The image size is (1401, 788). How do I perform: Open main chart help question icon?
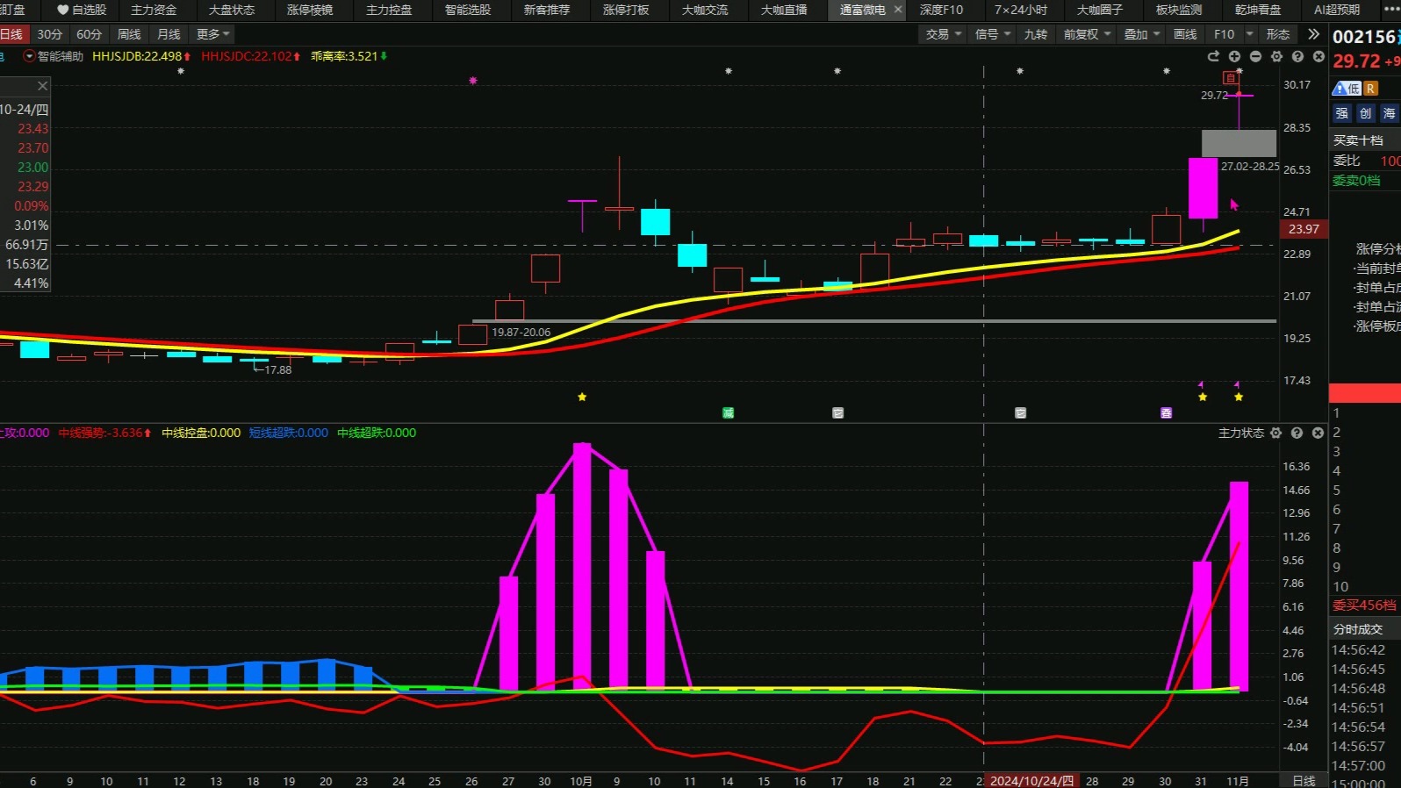(1297, 56)
